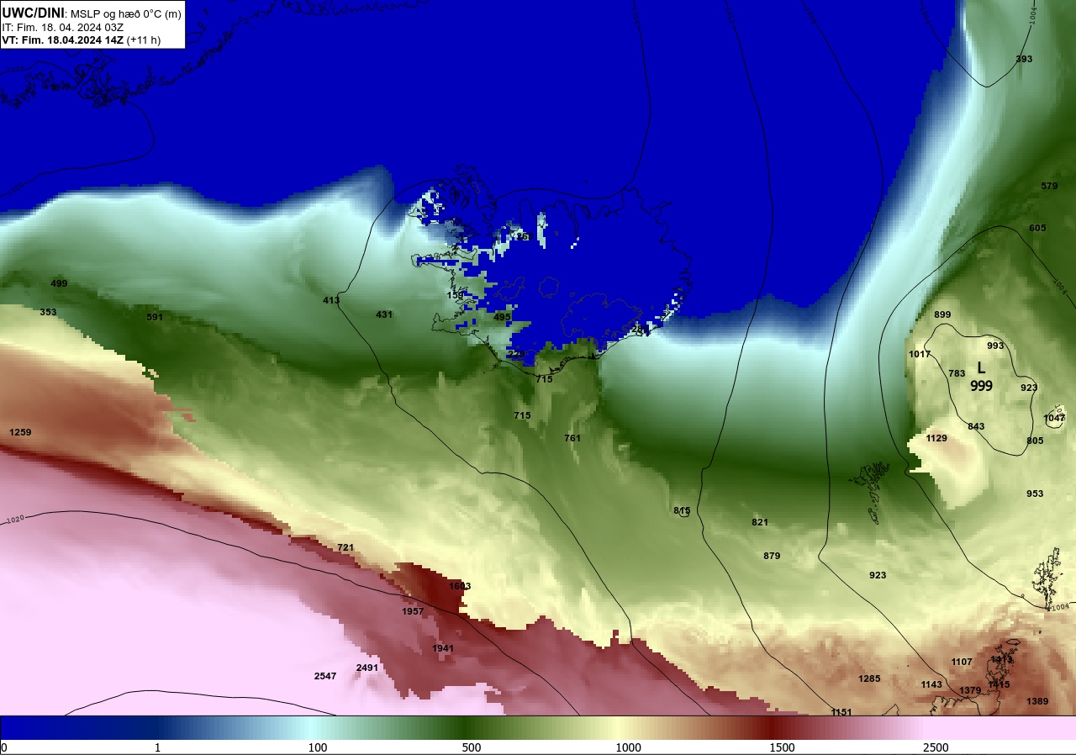Click the map value 413

point(331,300)
